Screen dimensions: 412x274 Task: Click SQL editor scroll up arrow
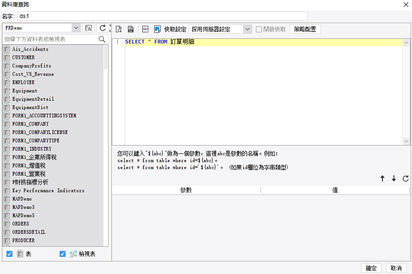tap(406, 43)
